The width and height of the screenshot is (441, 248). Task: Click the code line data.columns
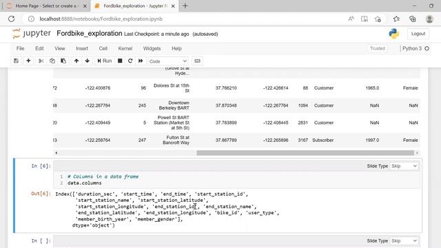tap(84, 183)
